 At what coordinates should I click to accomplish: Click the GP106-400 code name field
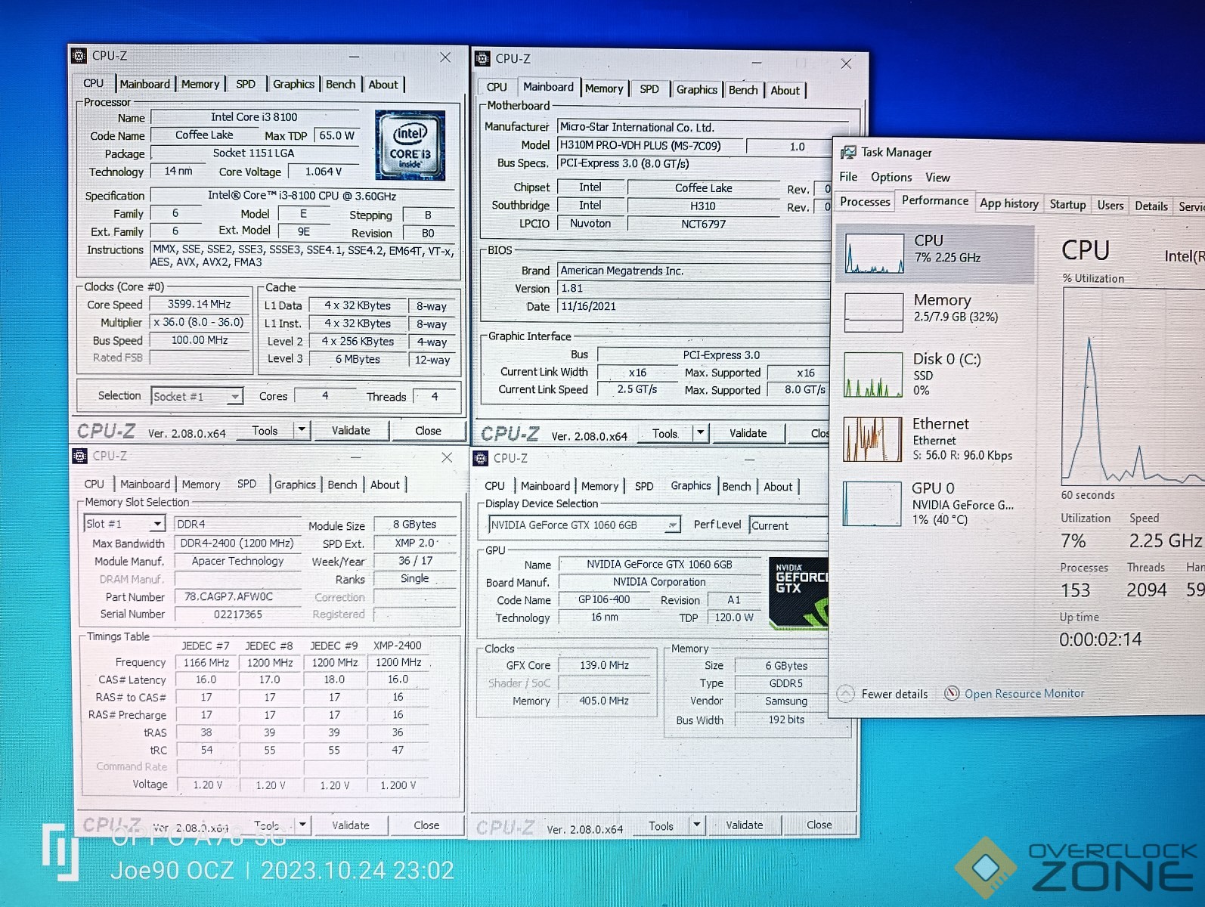point(603,599)
